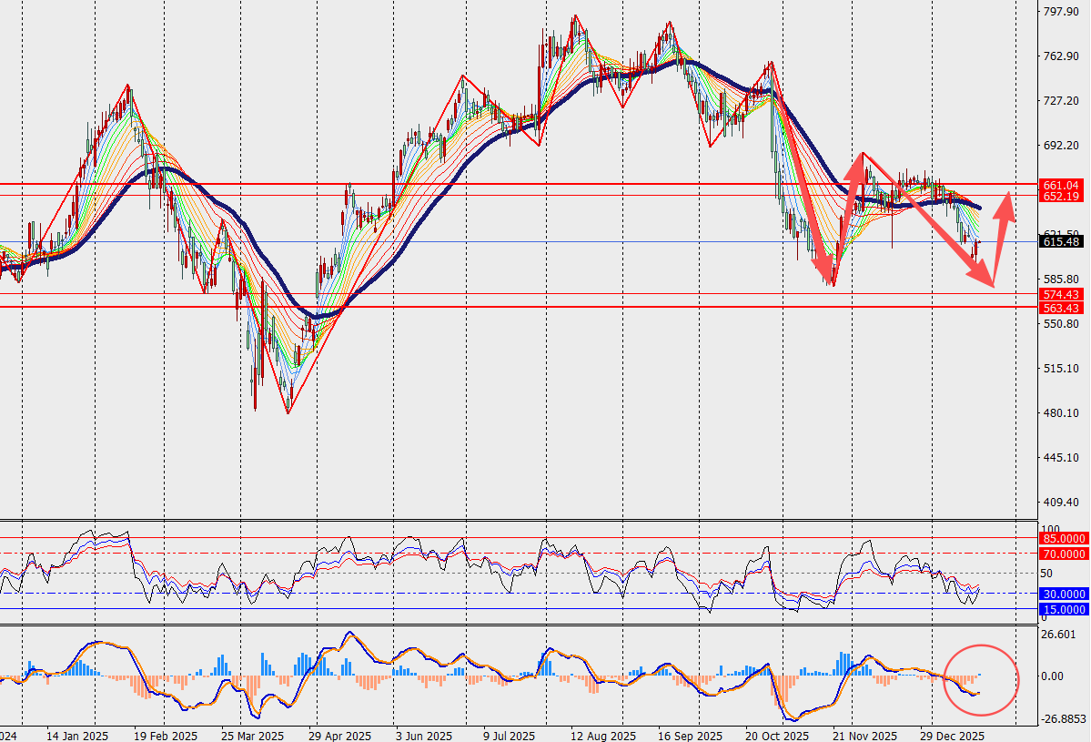
Task: Click the 563.43 lower support label
Action: [1062, 307]
